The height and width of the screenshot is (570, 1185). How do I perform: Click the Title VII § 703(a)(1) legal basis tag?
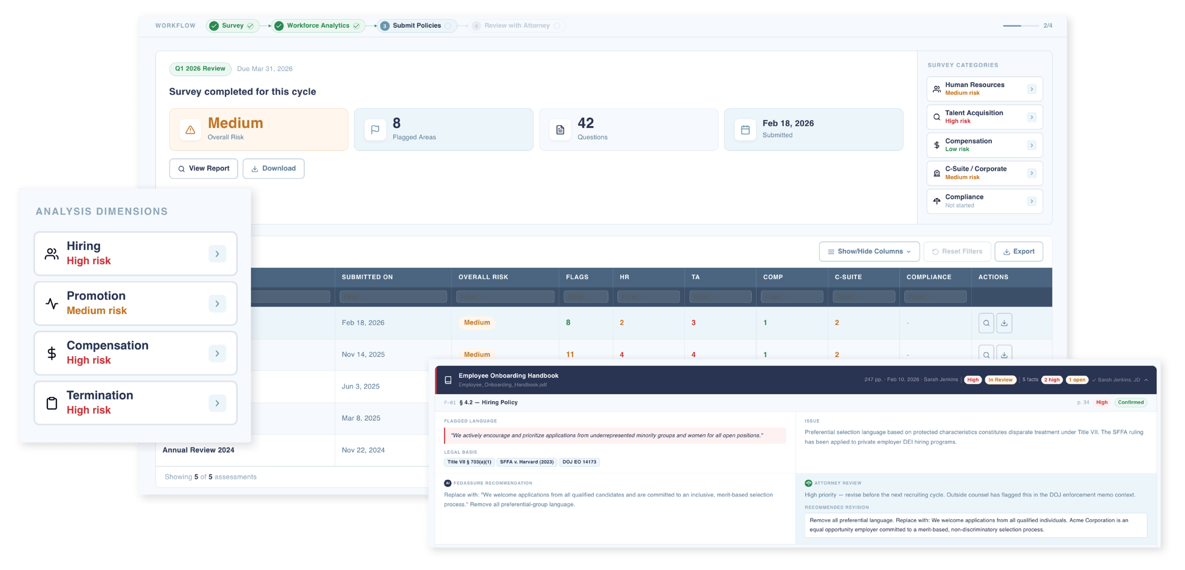point(469,462)
